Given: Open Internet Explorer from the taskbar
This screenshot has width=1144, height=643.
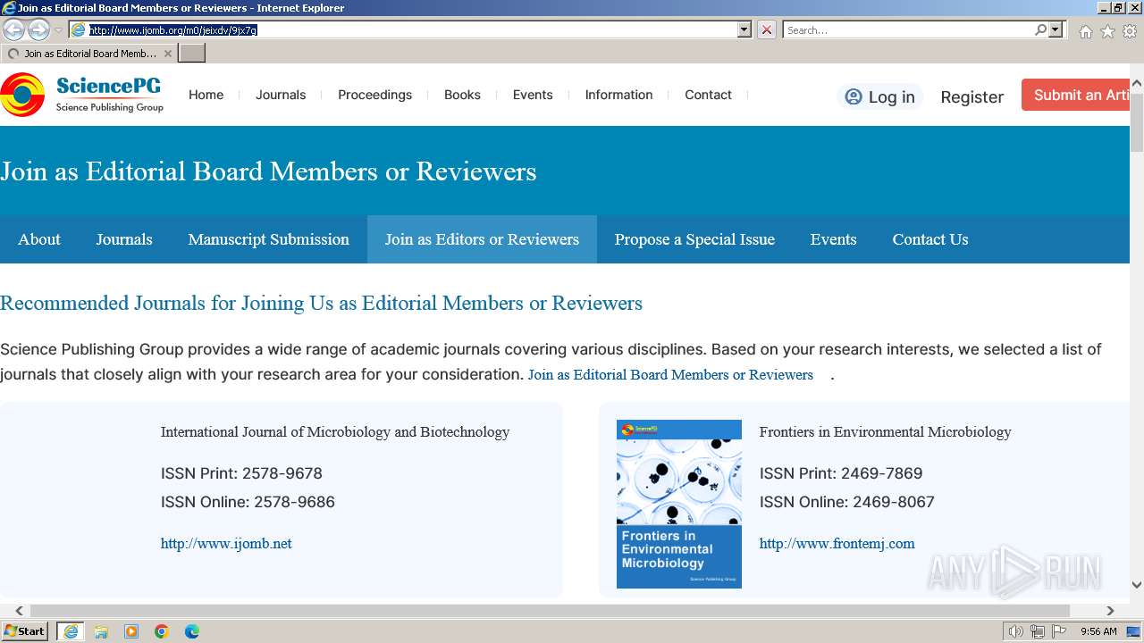Looking at the screenshot, I should [x=71, y=631].
